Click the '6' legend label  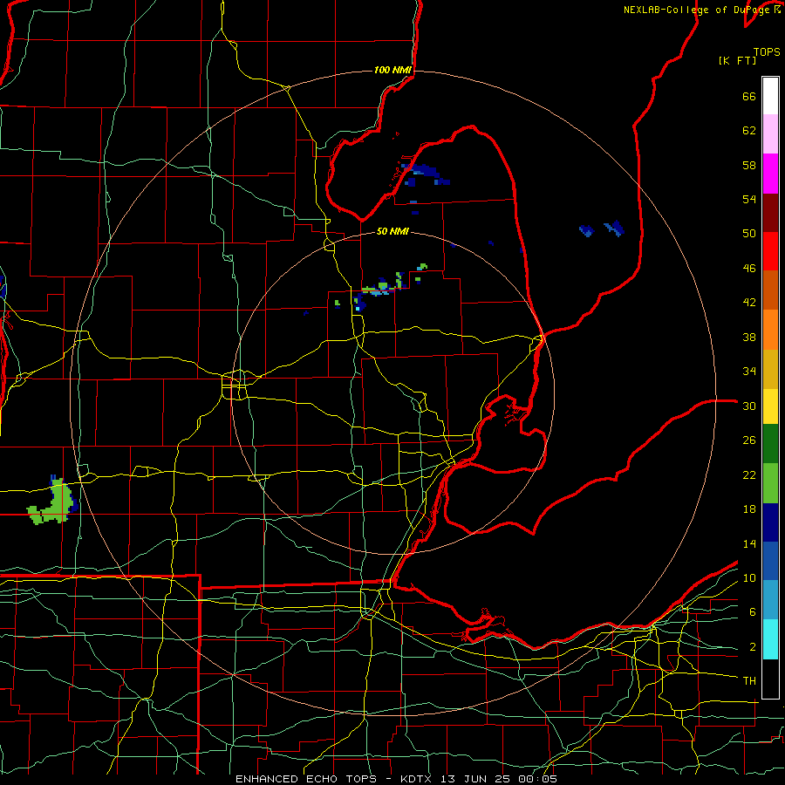753,612
